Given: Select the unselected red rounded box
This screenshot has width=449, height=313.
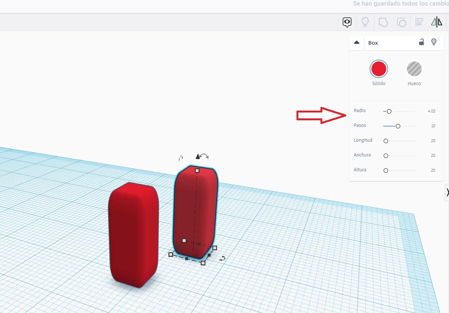Looking at the screenshot, I should coord(133,235).
